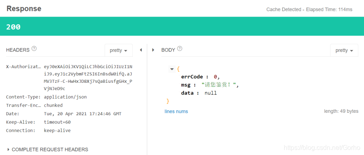The image size is (364, 155).
Task: Select the keep-alive value
Action: click(x=57, y=130)
